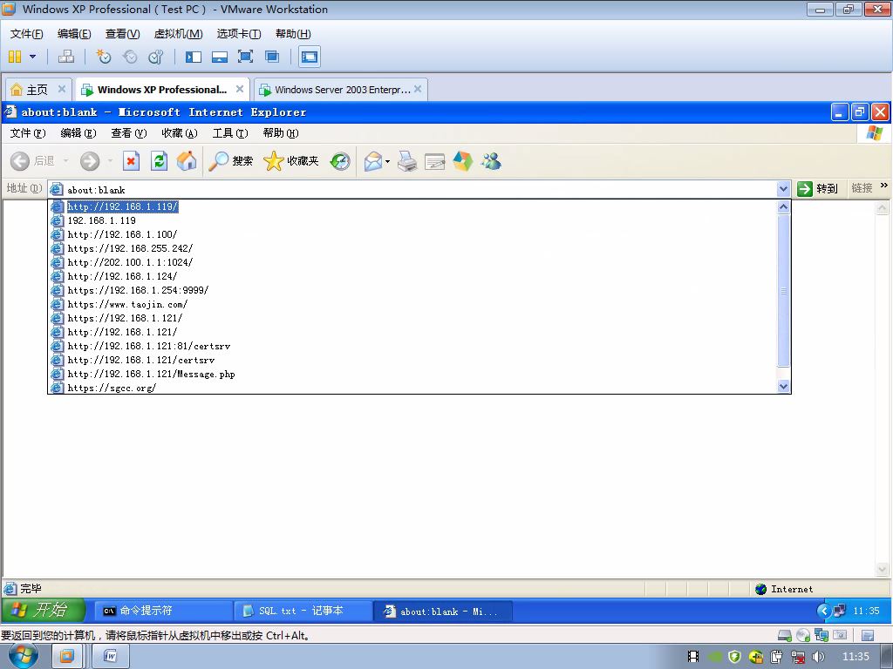This screenshot has height=669, width=893.
Task: Select http://192.168.1.121:81/certsrv entry
Action: 412,346
